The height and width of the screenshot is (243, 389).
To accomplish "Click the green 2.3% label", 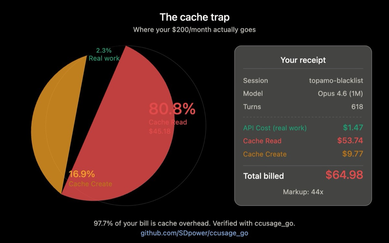I will [x=104, y=51].
